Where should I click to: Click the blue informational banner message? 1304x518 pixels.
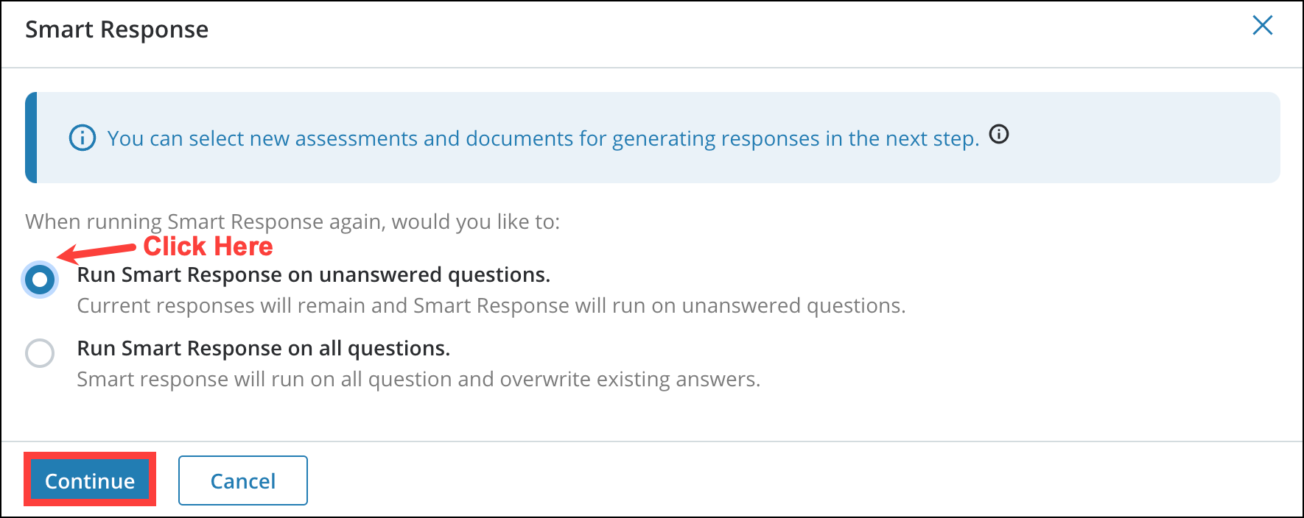click(544, 138)
